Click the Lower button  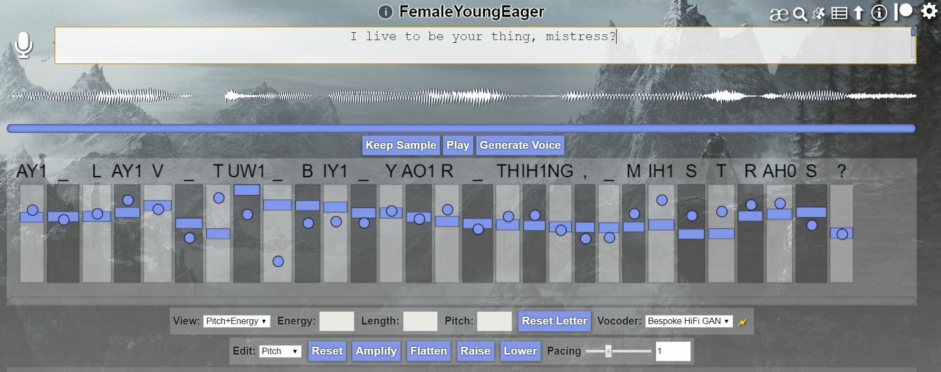tap(520, 351)
